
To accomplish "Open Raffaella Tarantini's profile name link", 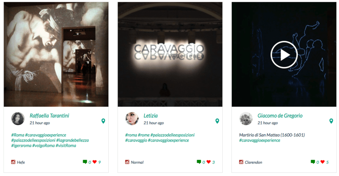I will 49,116.
